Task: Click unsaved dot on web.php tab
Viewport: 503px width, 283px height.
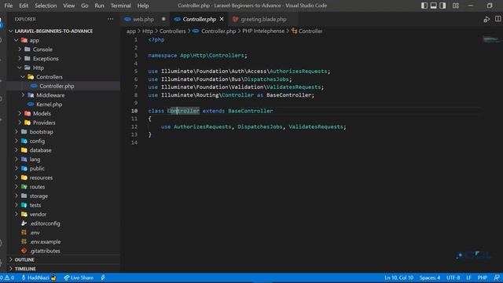Action: pyautogui.click(x=163, y=19)
